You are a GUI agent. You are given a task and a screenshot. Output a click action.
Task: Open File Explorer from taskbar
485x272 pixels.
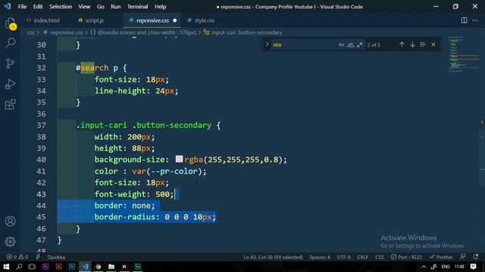tap(111, 267)
